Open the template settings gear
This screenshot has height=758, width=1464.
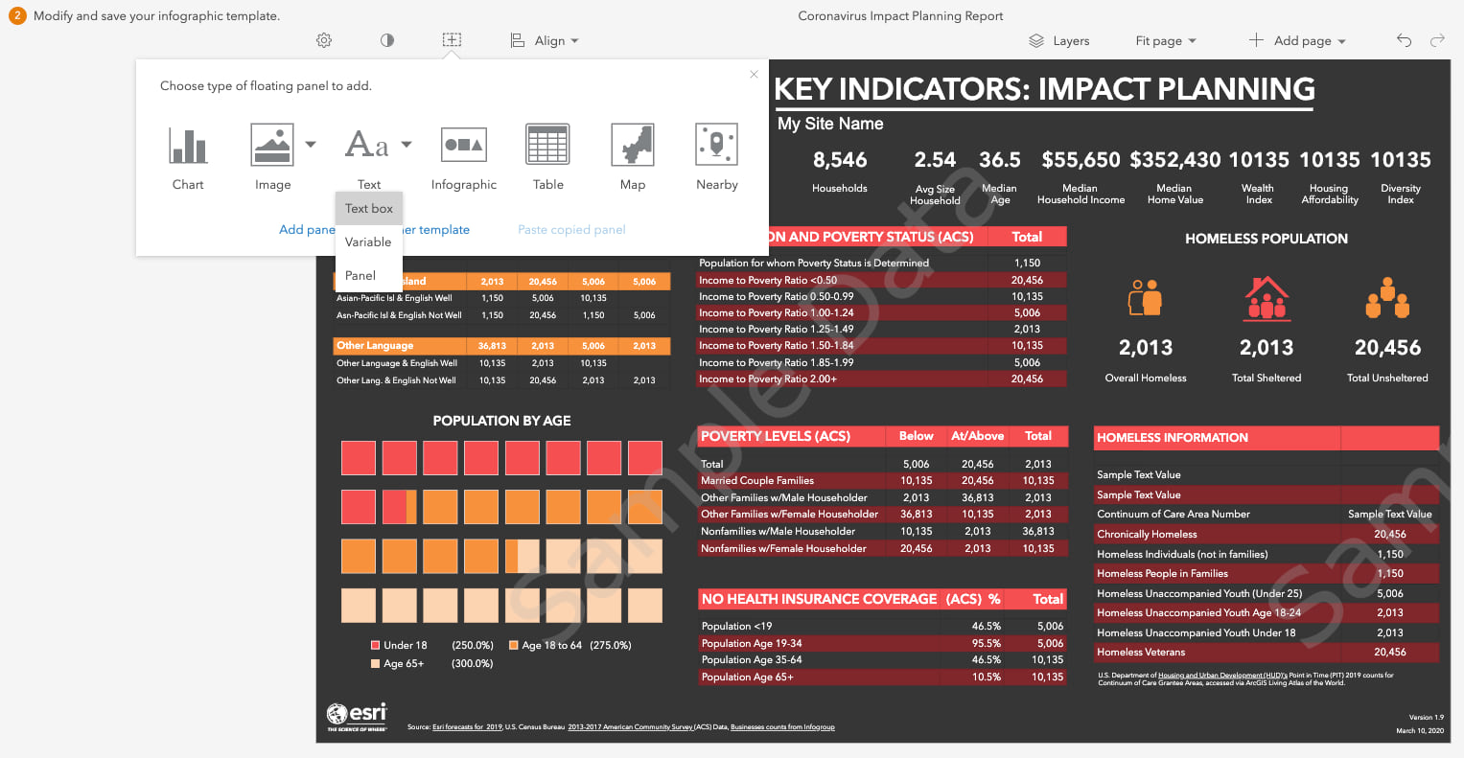click(x=324, y=40)
